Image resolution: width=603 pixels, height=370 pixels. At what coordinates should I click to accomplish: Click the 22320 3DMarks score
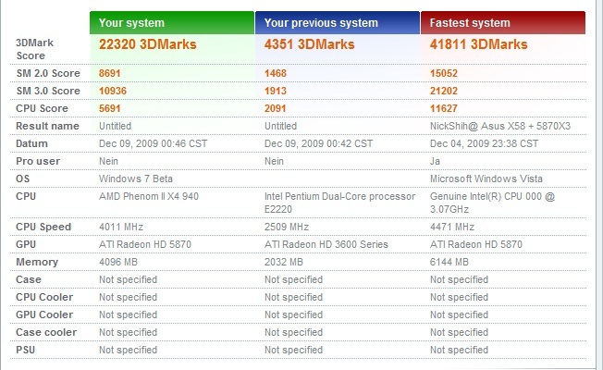click(x=148, y=44)
